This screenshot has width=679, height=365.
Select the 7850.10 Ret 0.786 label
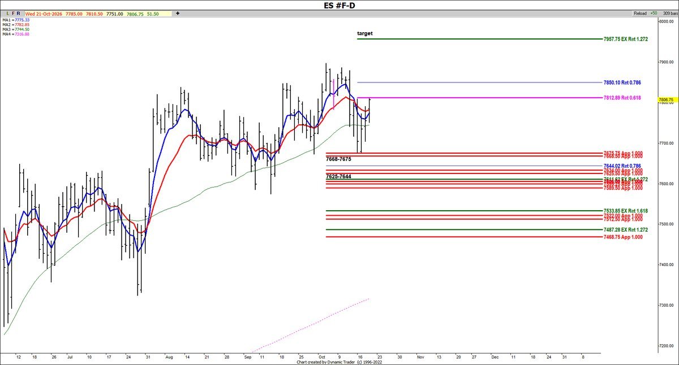(x=622, y=82)
